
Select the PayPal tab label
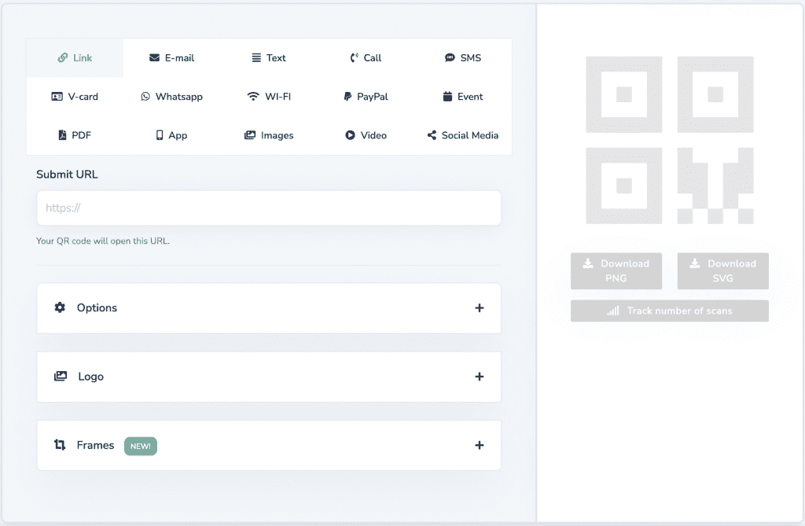373,97
